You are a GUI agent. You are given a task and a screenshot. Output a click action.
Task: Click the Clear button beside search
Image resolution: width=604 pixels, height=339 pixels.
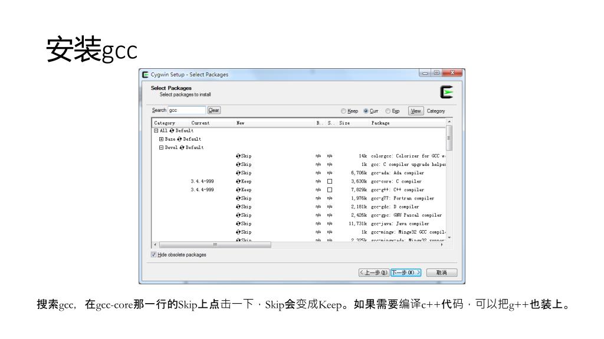214,110
